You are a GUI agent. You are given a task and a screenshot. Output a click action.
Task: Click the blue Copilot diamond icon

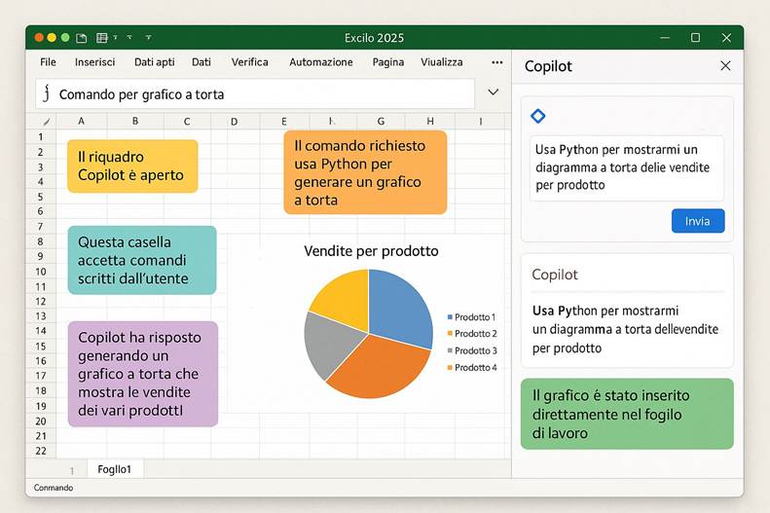click(537, 116)
